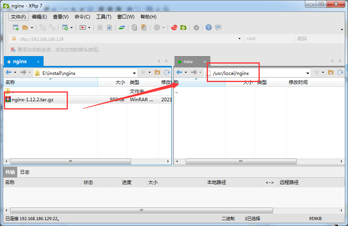Image resolution: width=348 pixels, height=226 pixels.
Task: Click the New Session toolbar icon
Action: tap(16, 27)
